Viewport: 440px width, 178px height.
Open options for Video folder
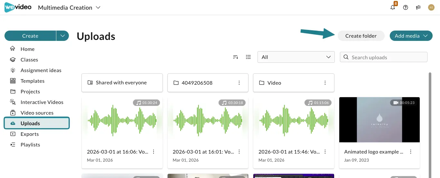pyautogui.click(x=325, y=83)
